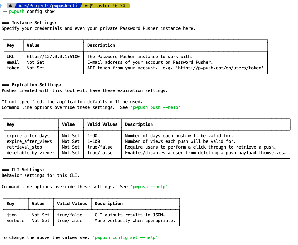The height and width of the screenshot is (245, 298).
Task: Click the 'Not Set' value in the json row
Action: pyautogui.click(x=41, y=215)
